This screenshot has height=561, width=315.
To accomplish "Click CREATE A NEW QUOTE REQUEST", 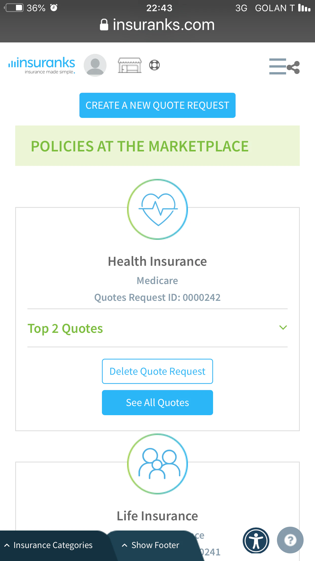I will tap(157, 105).
